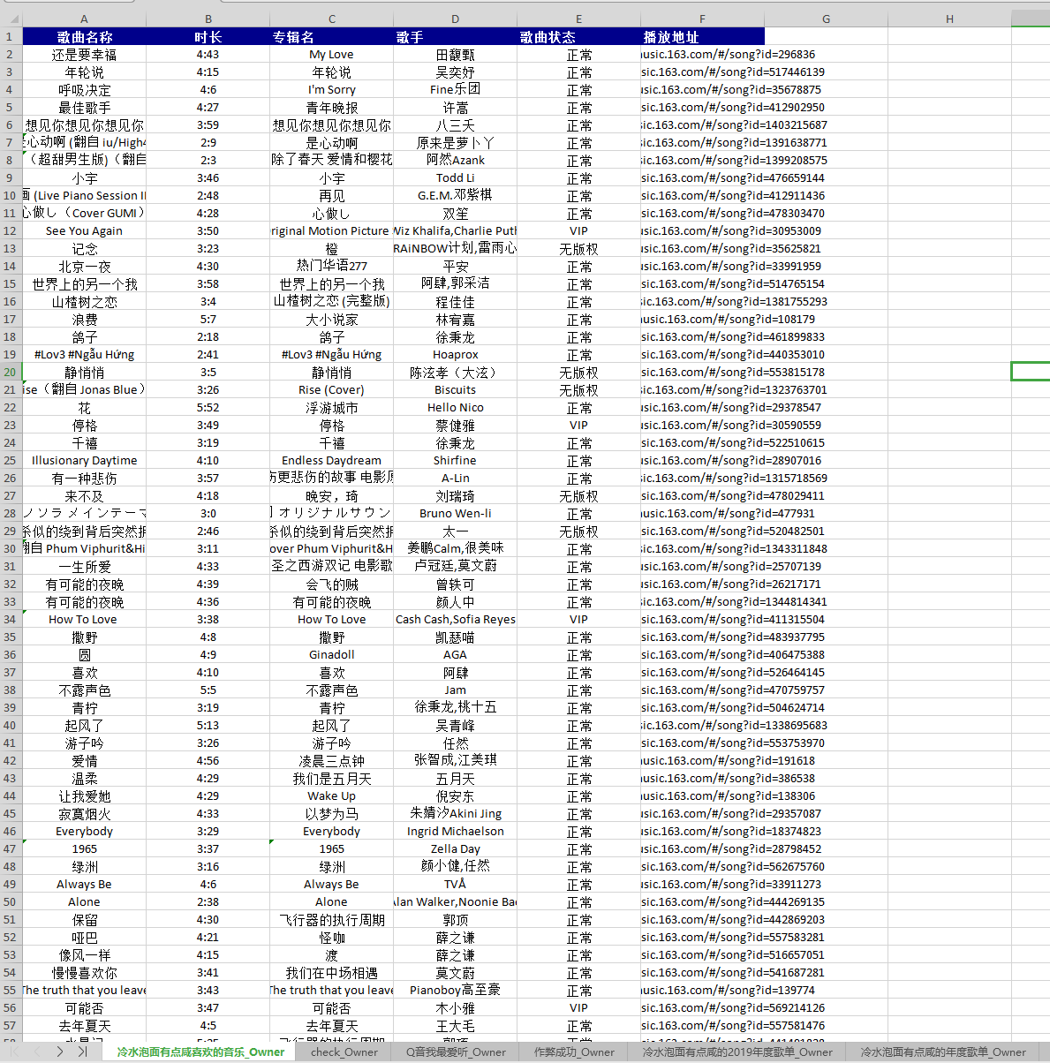Viewport: 1050px width, 1063px height.
Task: Select album cell Endless Daydream
Action: (332, 460)
